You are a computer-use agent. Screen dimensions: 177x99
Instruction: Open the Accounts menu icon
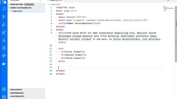point(4,89)
